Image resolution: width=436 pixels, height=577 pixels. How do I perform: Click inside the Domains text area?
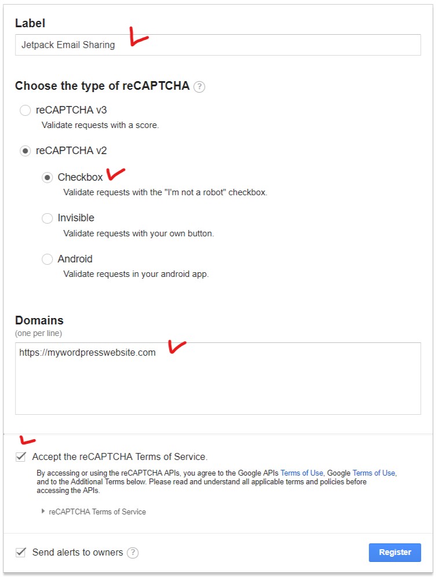pos(218,379)
